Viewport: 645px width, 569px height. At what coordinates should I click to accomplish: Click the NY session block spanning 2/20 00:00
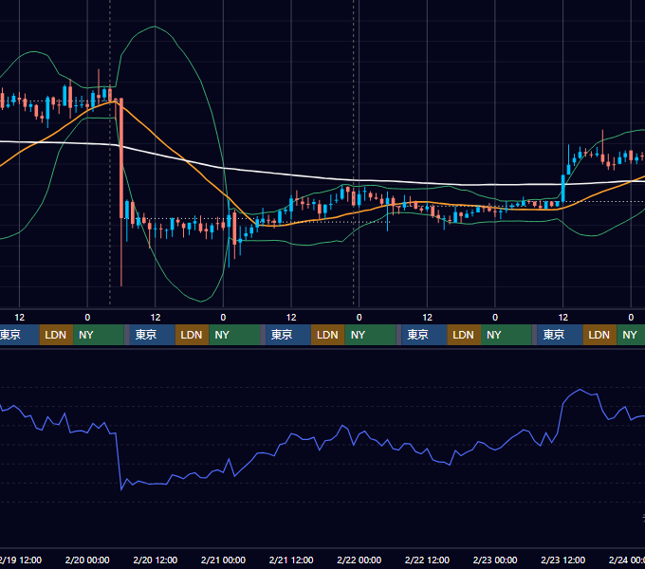99,335
